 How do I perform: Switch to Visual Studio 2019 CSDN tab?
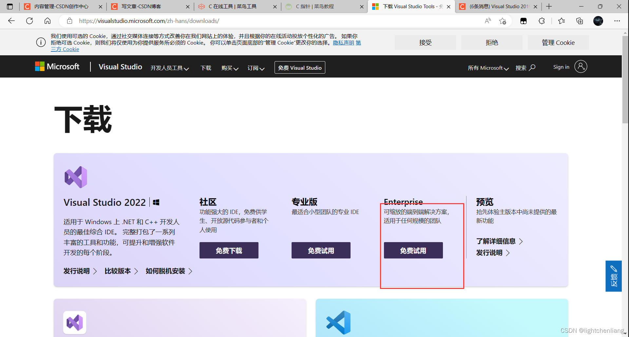(x=498, y=7)
